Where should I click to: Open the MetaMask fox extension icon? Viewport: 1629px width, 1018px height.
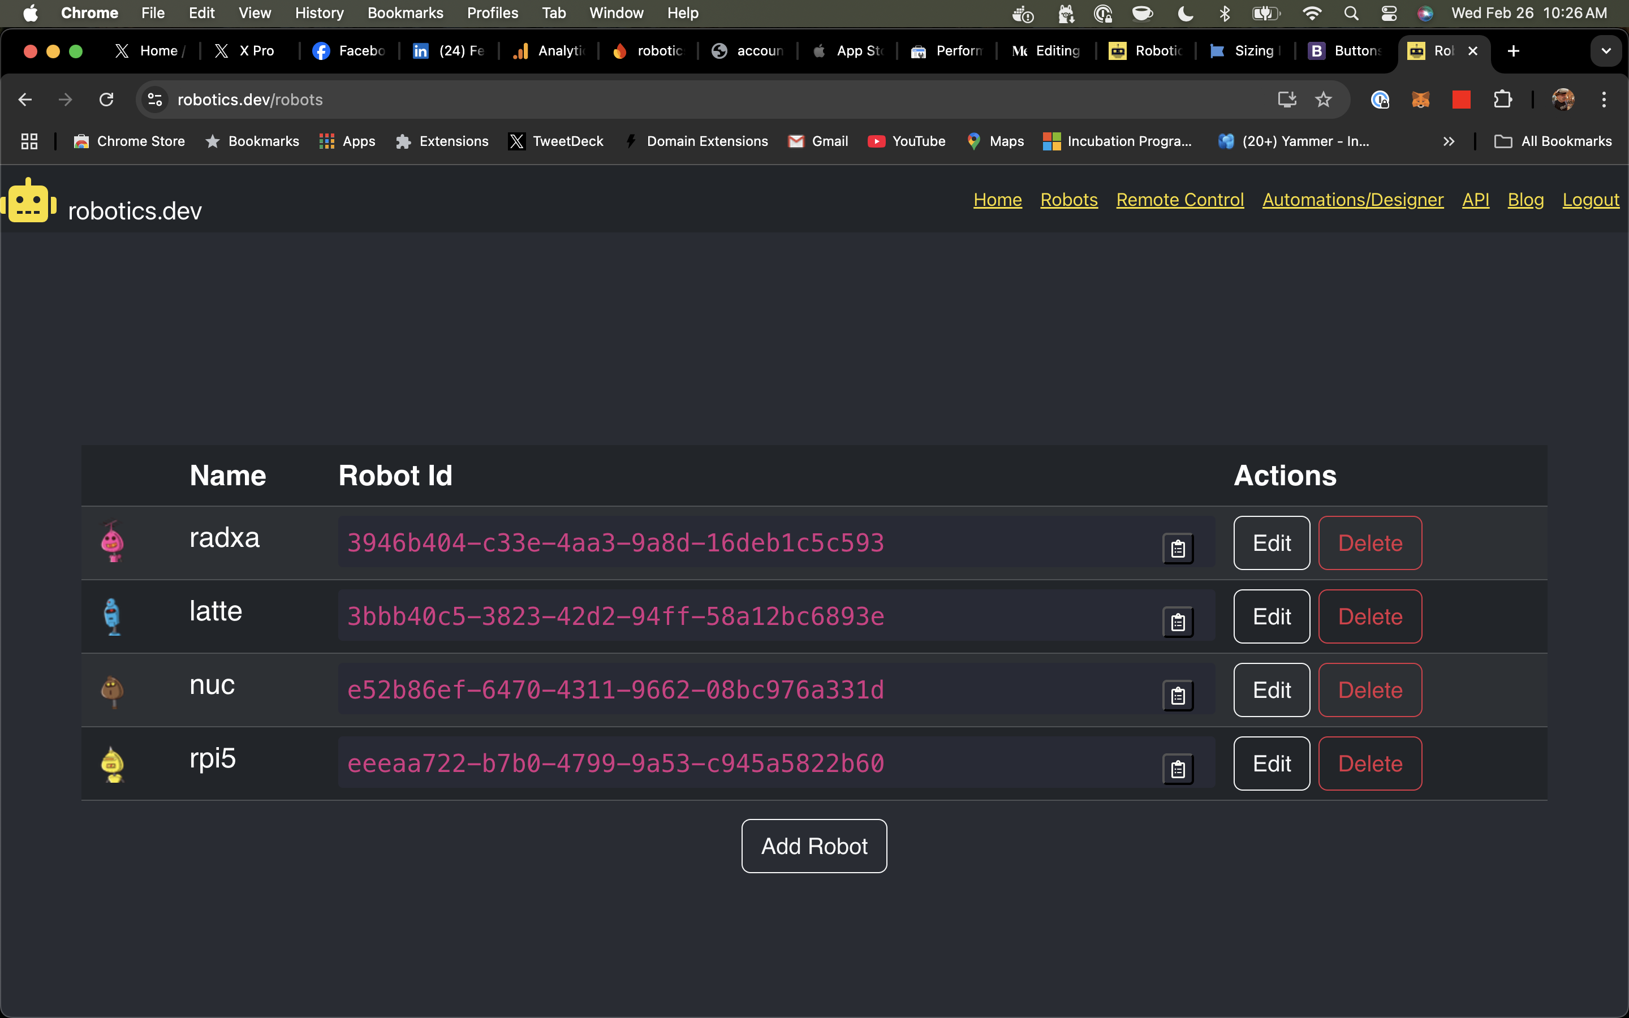pos(1421,99)
